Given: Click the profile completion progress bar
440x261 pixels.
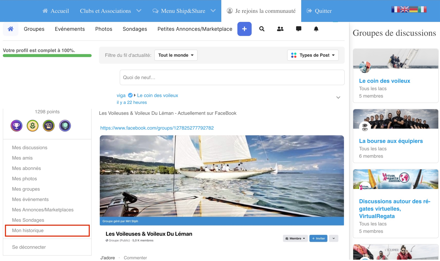Looking at the screenshot, I should click(47, 55).
